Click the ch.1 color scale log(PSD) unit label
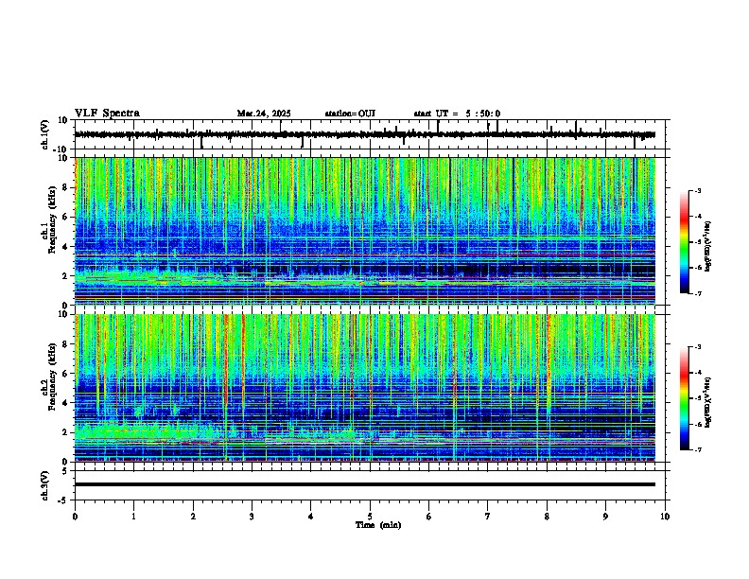749x579 pixels. click(708, 246)
